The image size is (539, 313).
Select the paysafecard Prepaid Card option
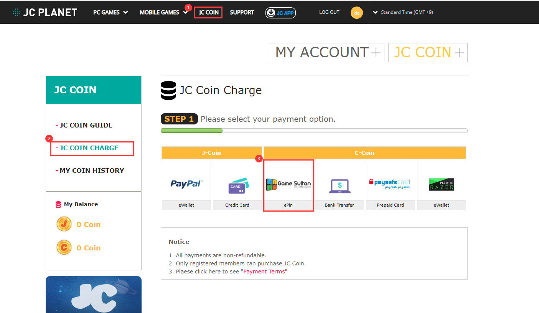(x=390, y=185)
